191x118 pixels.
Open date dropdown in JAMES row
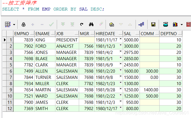120,101
